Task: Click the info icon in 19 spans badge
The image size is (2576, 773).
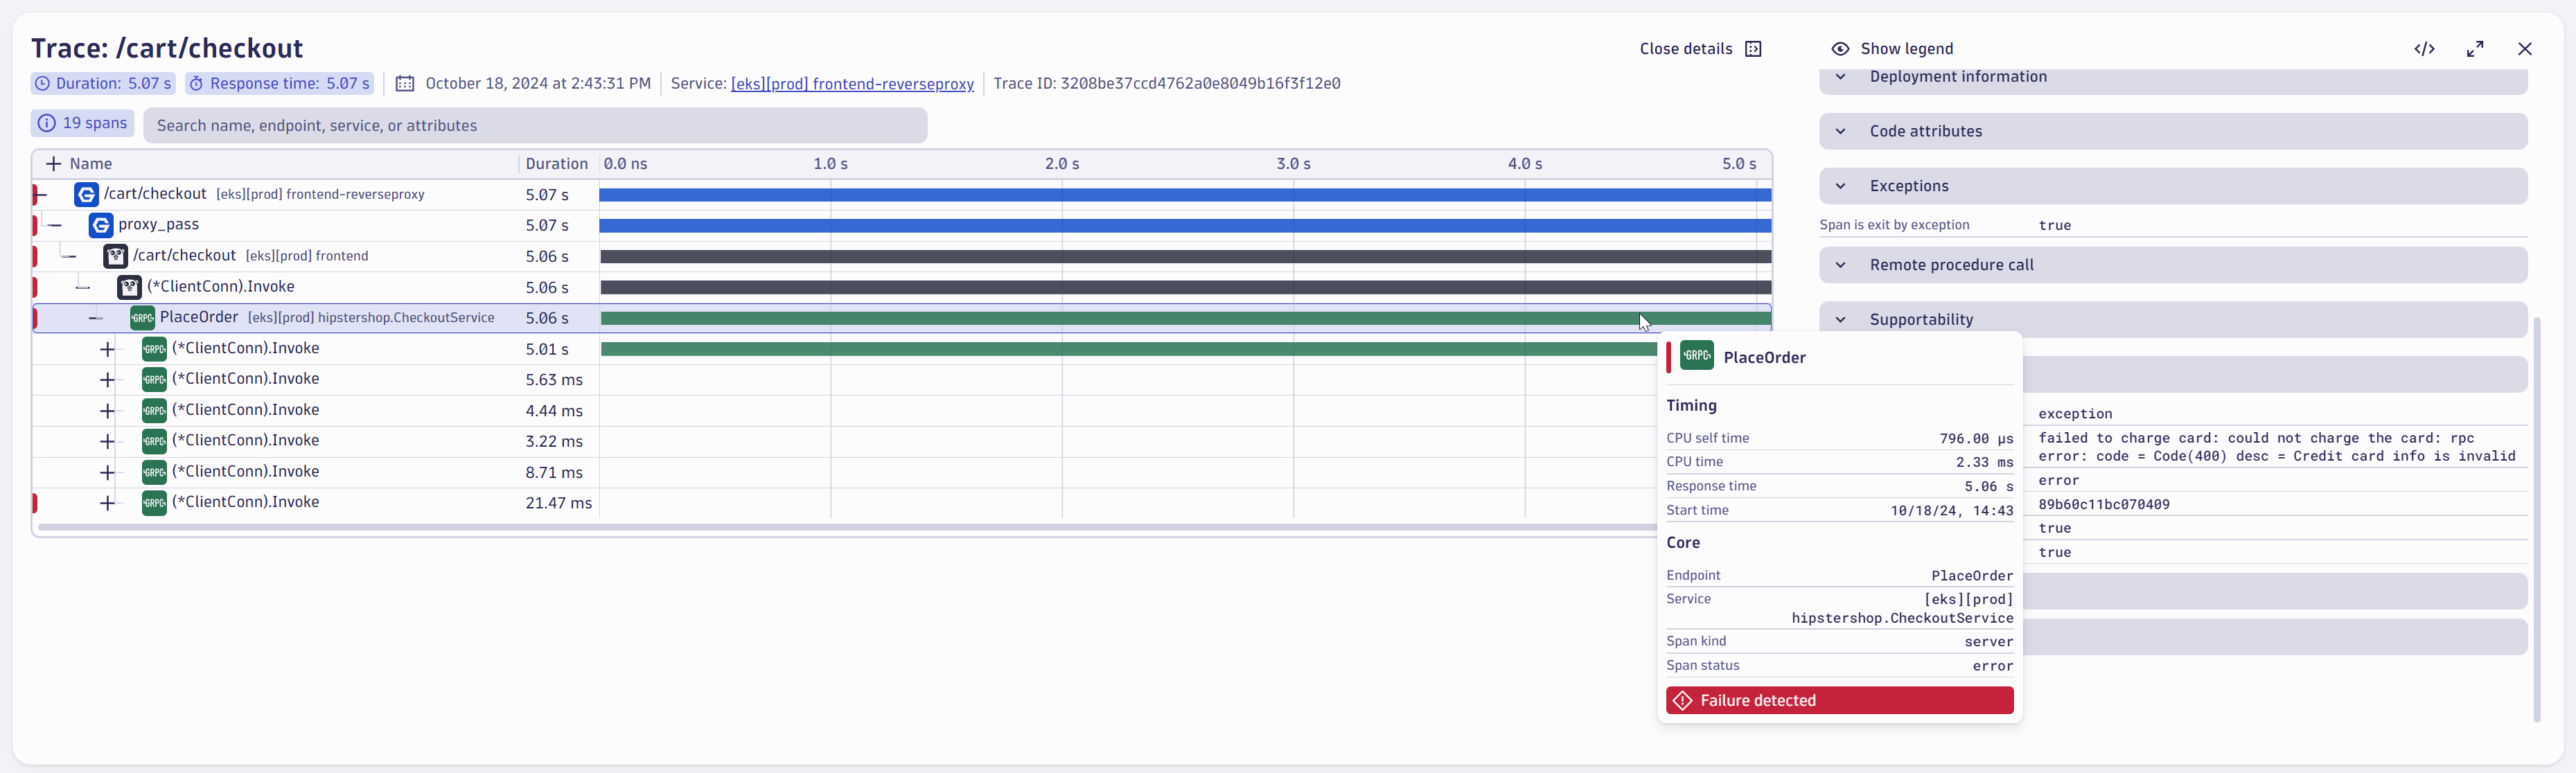Action: 46,123
